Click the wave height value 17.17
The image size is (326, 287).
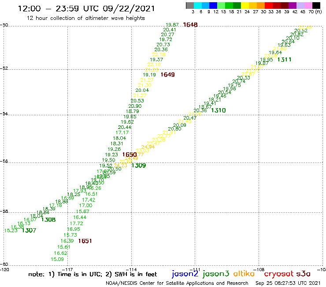[122, 132]
